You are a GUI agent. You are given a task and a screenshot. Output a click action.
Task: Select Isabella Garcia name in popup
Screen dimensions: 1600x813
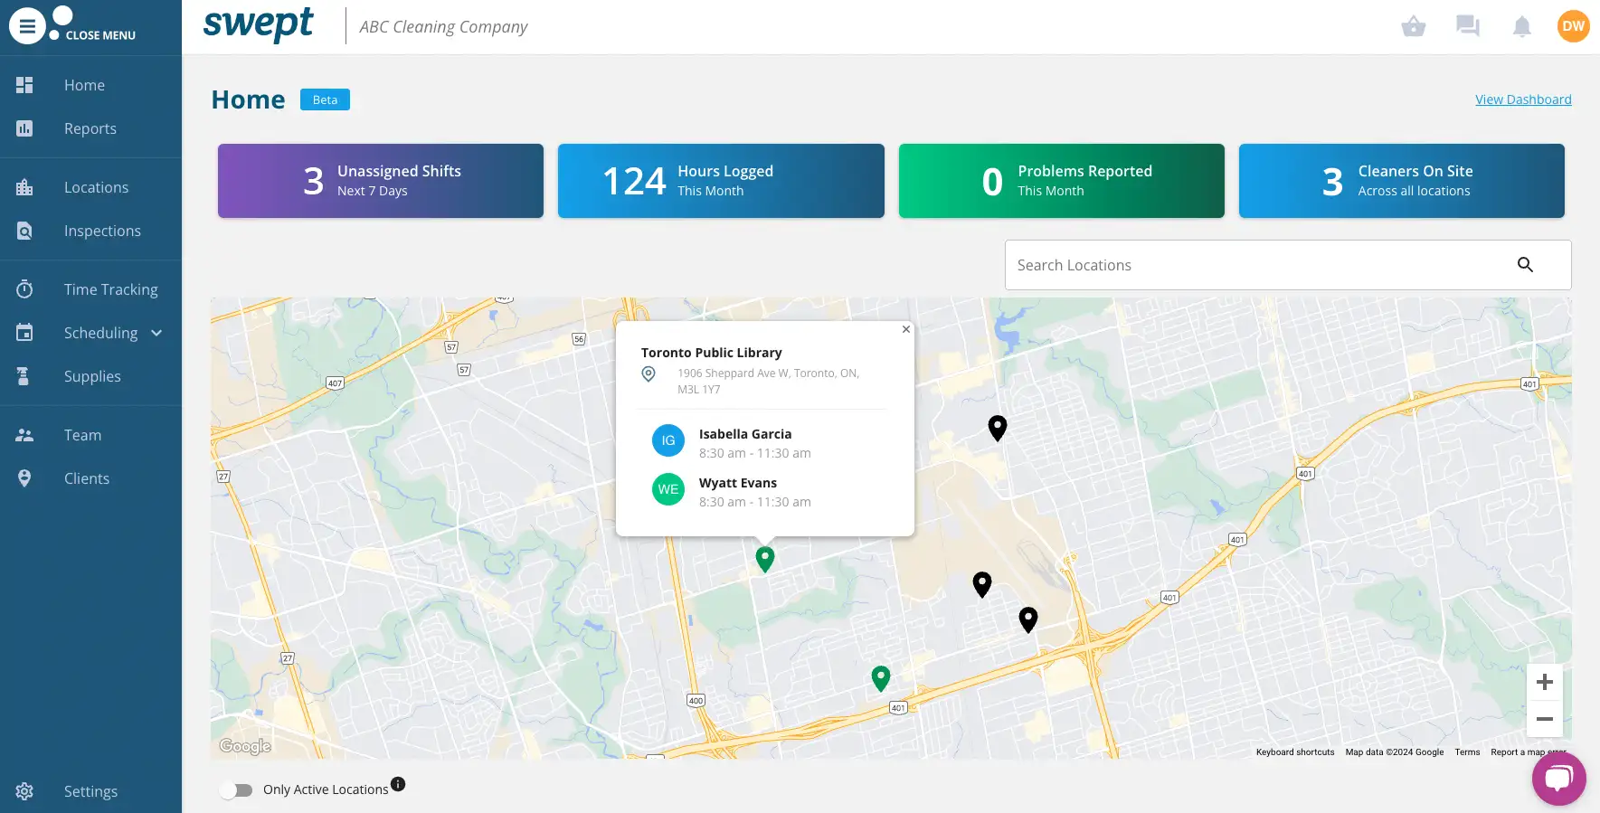tap(745, 434)
